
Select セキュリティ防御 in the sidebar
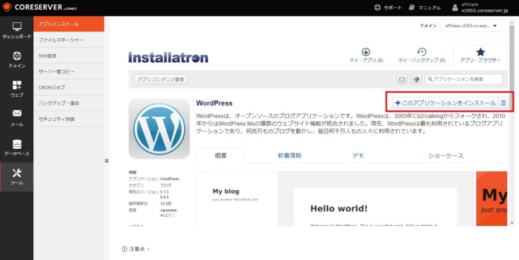tap(69, 119)
